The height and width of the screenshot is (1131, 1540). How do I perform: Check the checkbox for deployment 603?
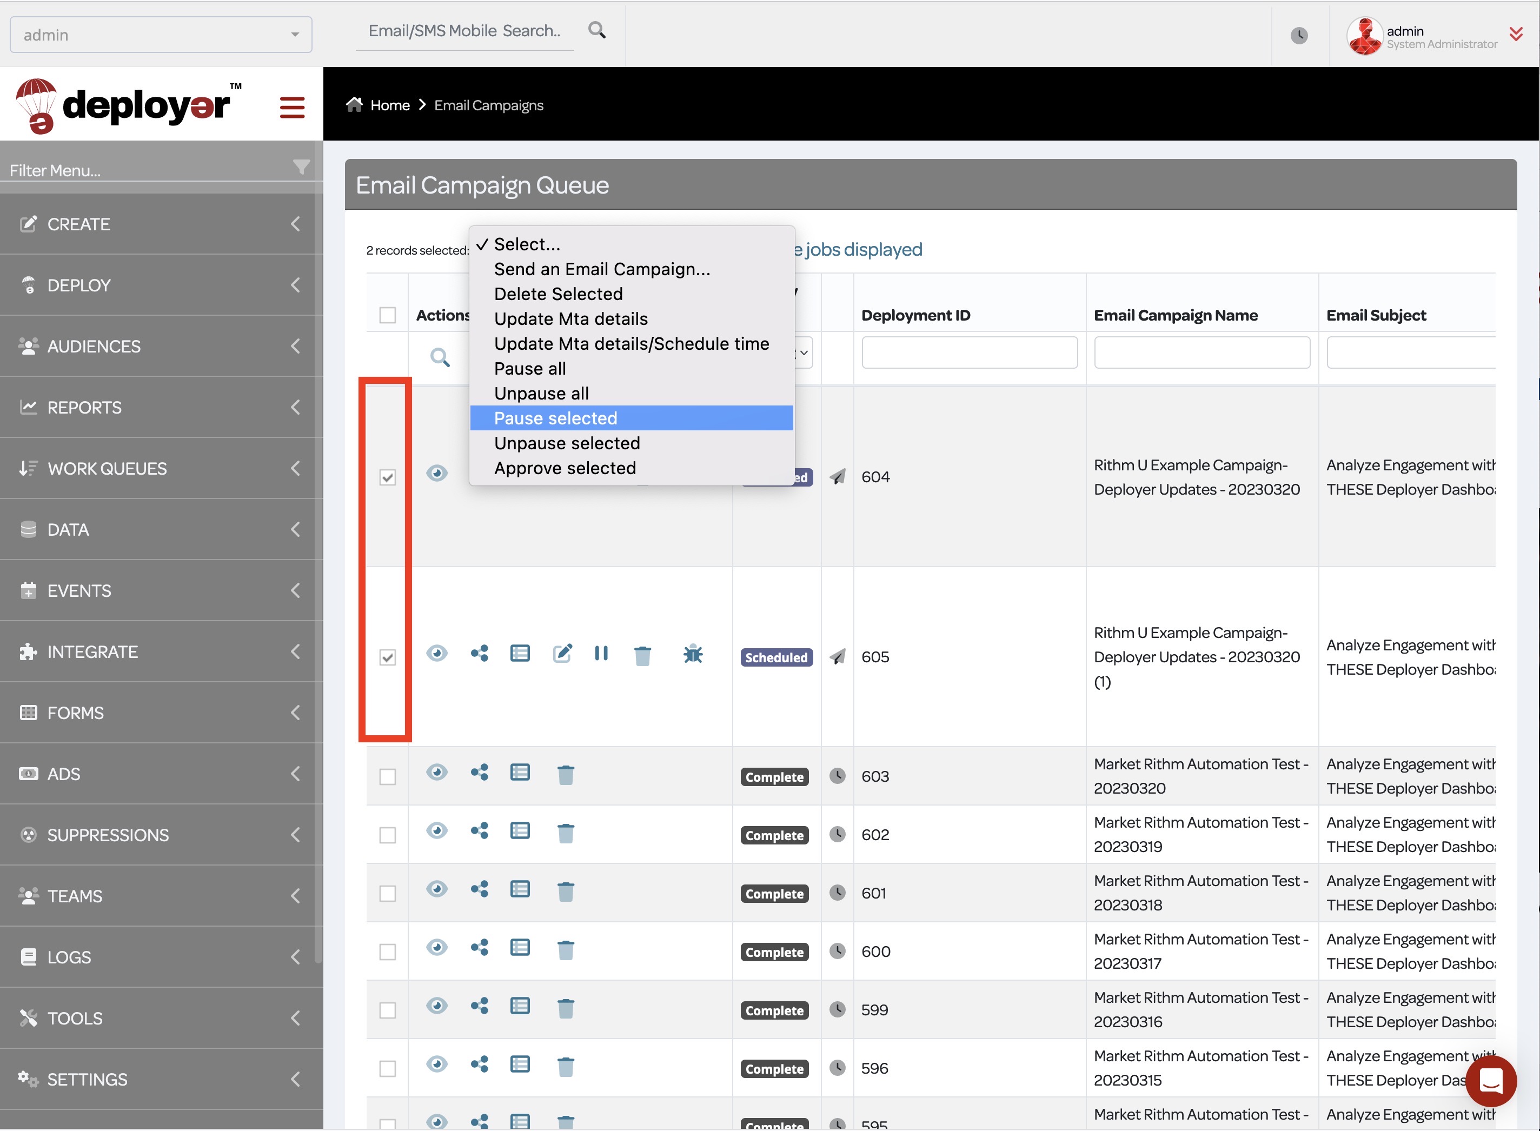388,777
